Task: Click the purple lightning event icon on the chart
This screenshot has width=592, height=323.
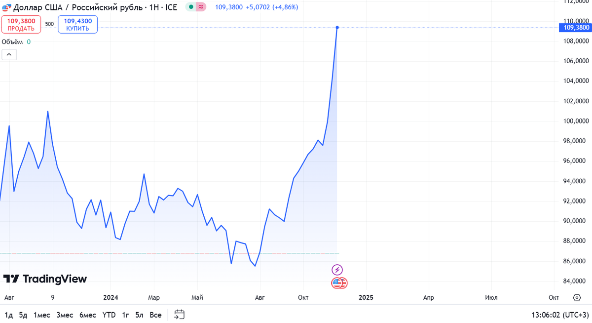Action: pyautogui.click(x=337, y=269)
